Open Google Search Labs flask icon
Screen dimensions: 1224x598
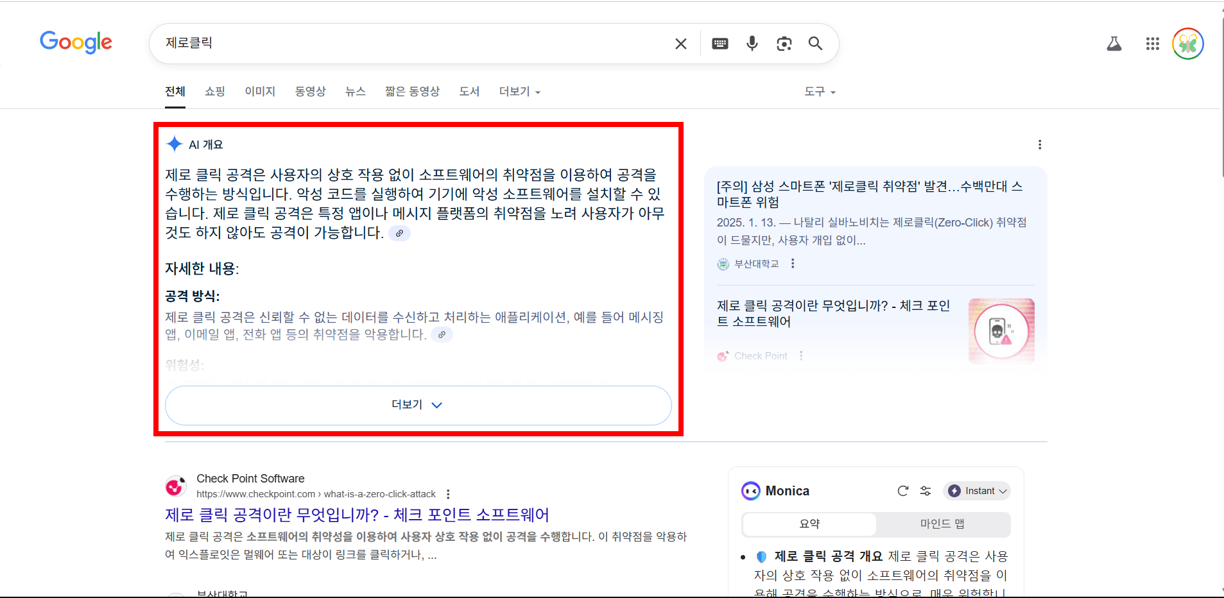1115,43
